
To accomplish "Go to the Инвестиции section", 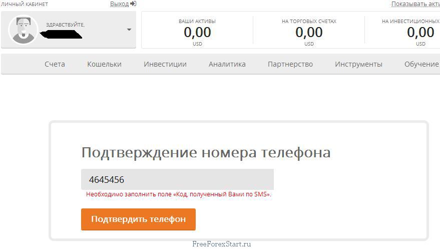I will pyautogui.click(x=165, y=64).
